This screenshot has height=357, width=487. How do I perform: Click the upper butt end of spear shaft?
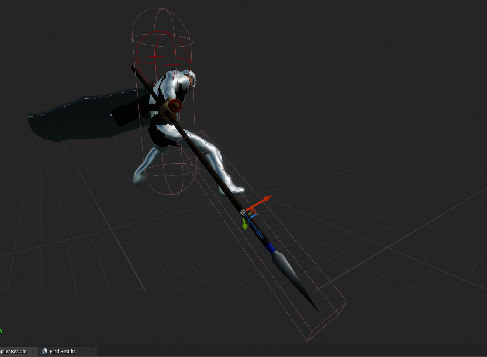pyautogui.click(x=133, y=68)
